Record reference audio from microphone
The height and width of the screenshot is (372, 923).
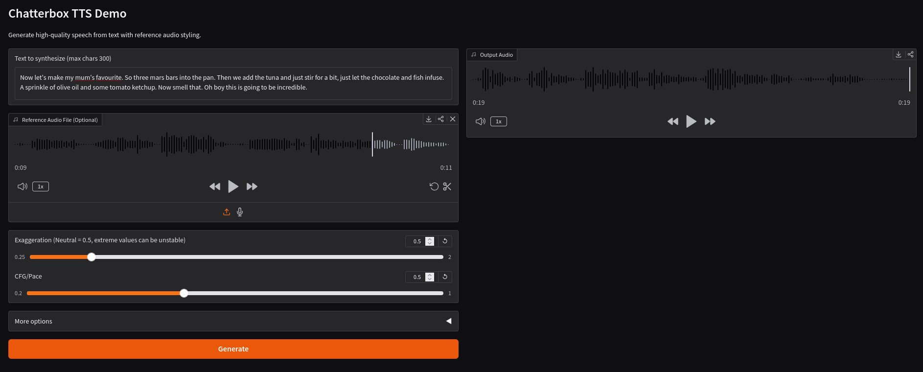click(240, 212)
